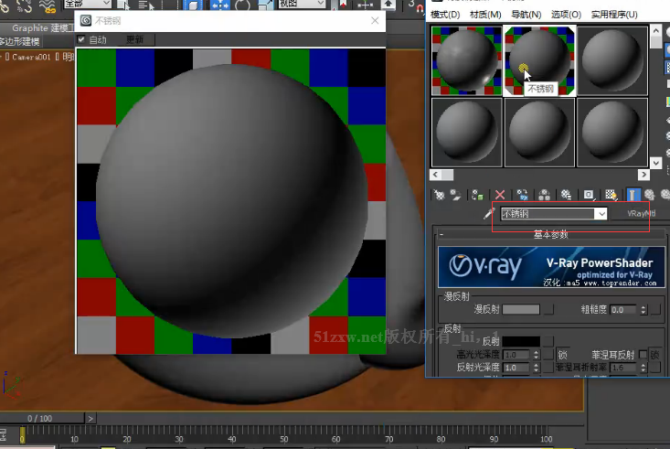Enable 菲涅耳反射 Fresnel reflections checkbox
This screenshot has width=670, height=449.
pos(643,355)
